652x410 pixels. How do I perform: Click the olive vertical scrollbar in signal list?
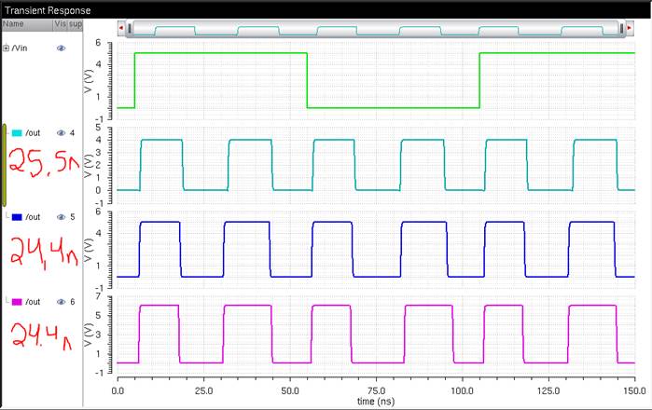point(4,163)
